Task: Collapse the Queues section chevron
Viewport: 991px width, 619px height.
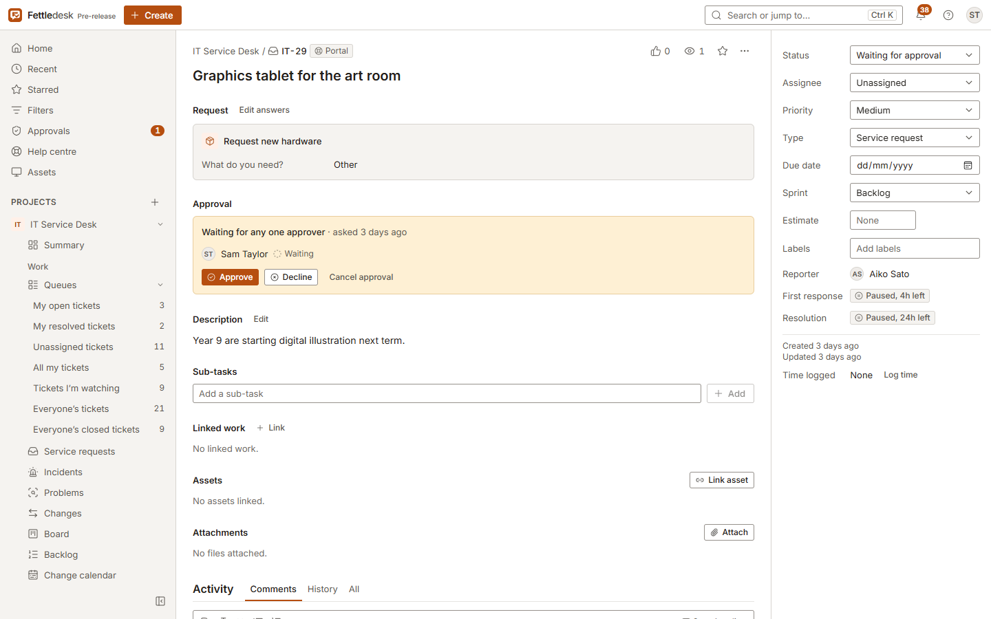Action: tap(160, 285)
